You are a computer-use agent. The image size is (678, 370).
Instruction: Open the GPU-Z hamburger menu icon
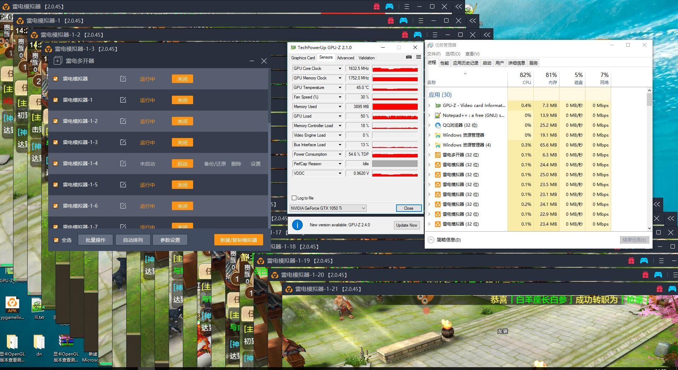pos(418,57)
